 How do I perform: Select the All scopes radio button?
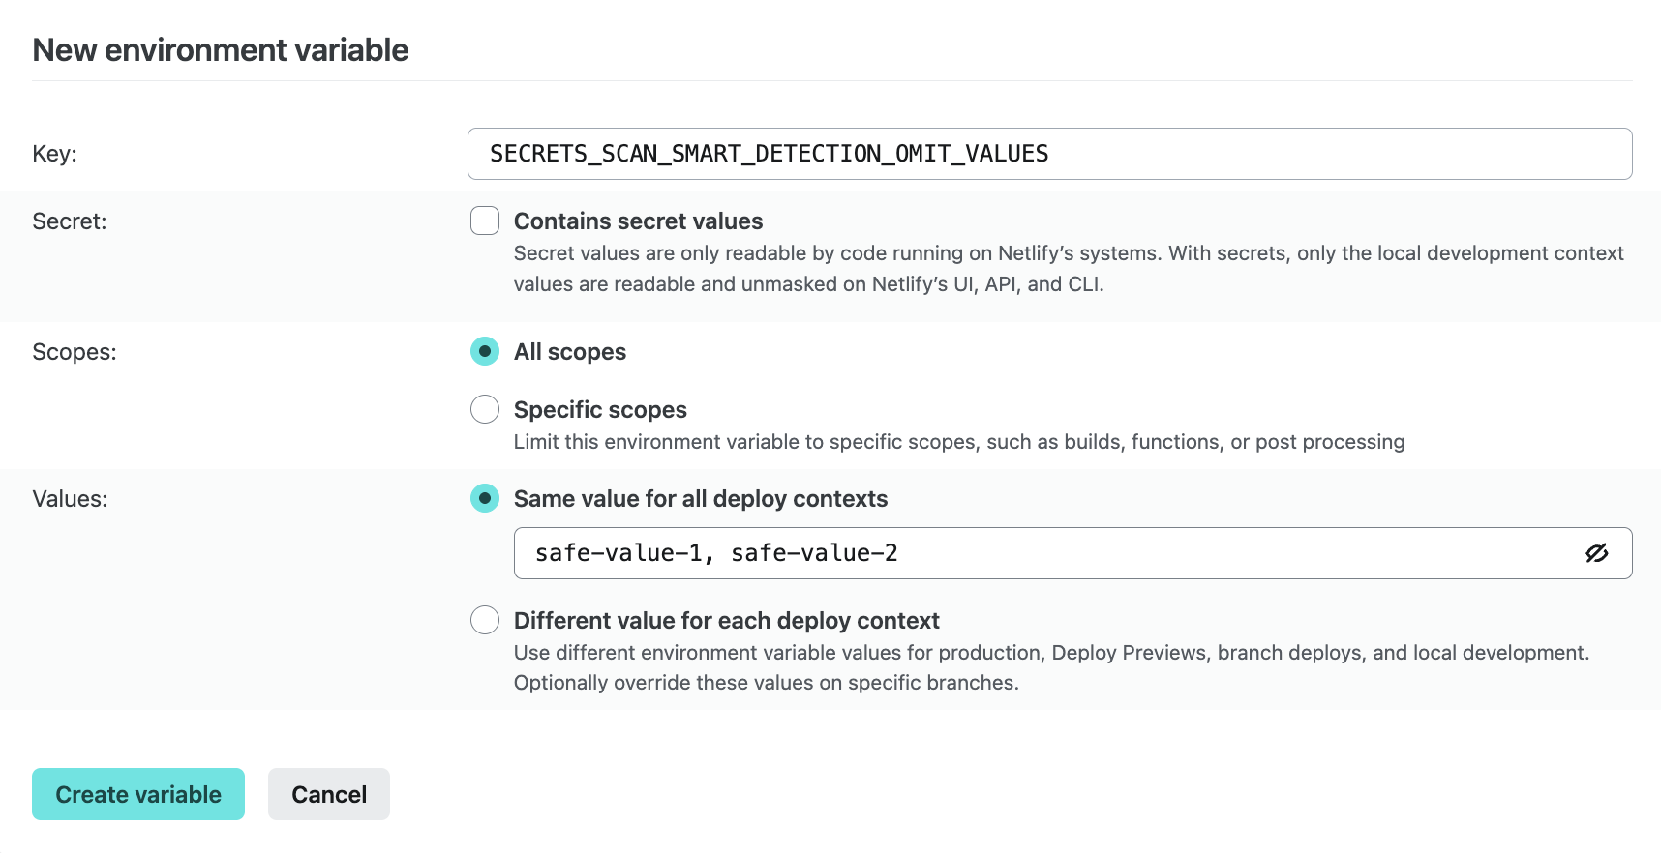(x=485, y=351)
